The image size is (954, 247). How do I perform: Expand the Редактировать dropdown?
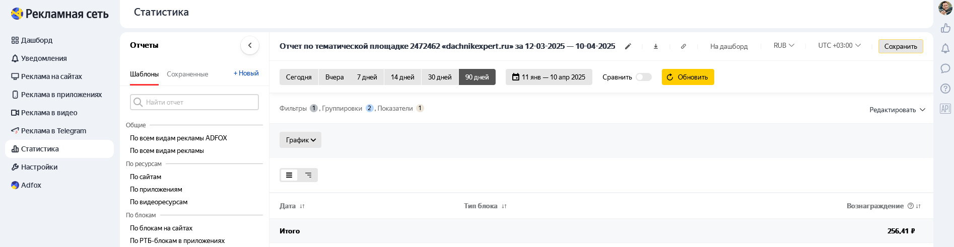point(897,110)
